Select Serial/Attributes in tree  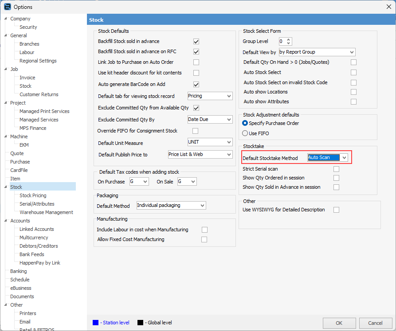pos(37,204)
